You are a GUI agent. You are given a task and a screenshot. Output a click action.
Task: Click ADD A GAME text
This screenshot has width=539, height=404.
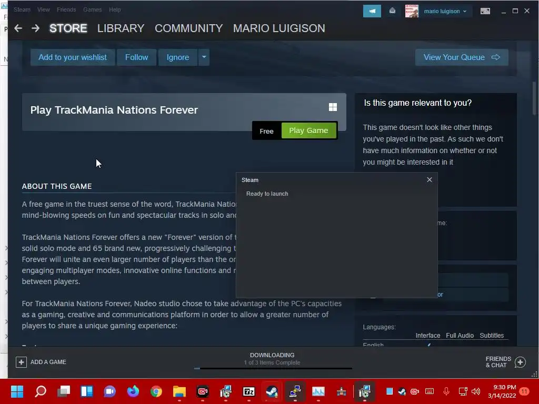(x=48, y=362)
